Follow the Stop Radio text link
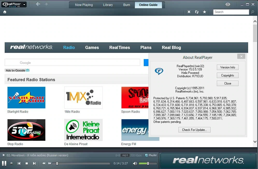This screenshot has height=169, width=258. click(15, 144)
